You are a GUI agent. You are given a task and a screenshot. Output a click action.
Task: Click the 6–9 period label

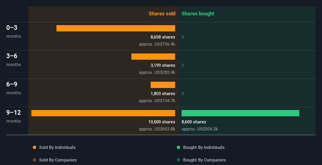(x=12, y=84)
